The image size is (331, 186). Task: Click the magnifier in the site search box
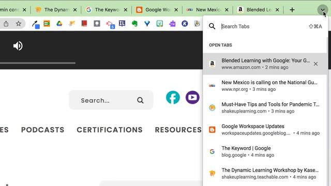tap(140, 100)
